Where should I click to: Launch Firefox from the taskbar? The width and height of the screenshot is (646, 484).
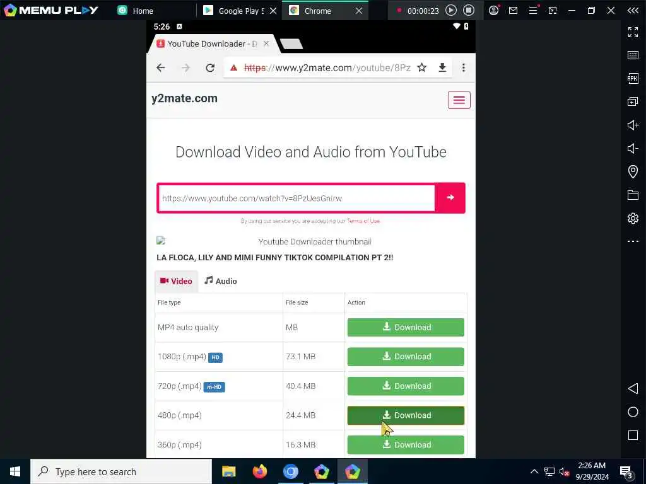259,471
